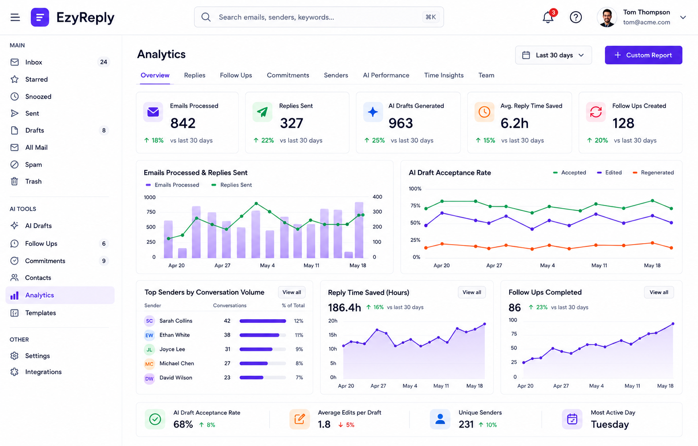Open the Contacts page
The image size is (698, 446).
tap(60, 278)
